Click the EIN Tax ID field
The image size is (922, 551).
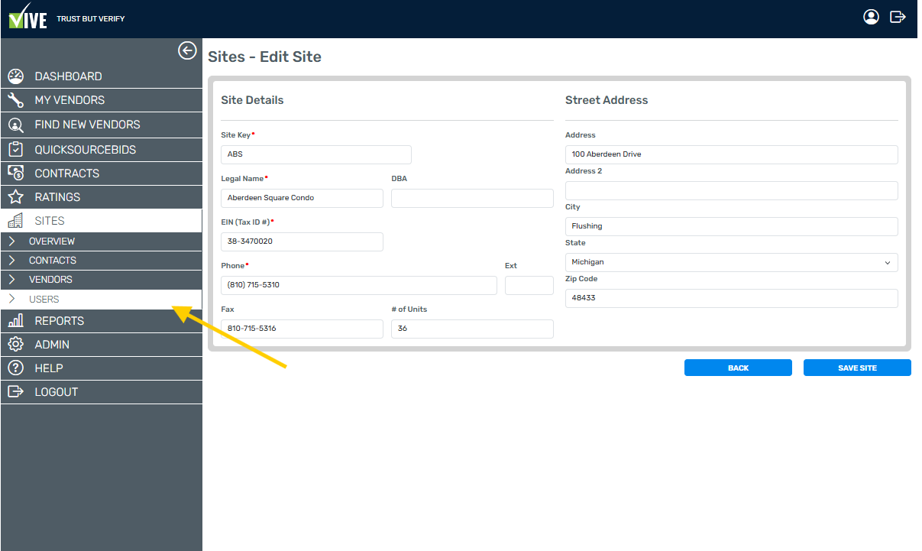(302, 241)
